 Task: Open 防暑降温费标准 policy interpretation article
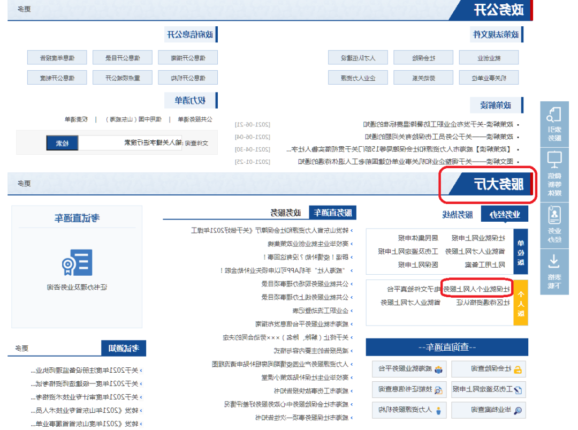point(438,124)
